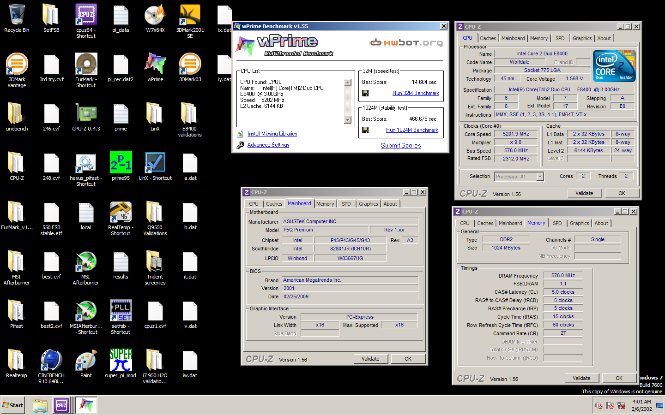Image resolution: width=665 pixels, height=415 pixels.
Task: Launch the wPrime desktop icon
Action: (155, 68)
